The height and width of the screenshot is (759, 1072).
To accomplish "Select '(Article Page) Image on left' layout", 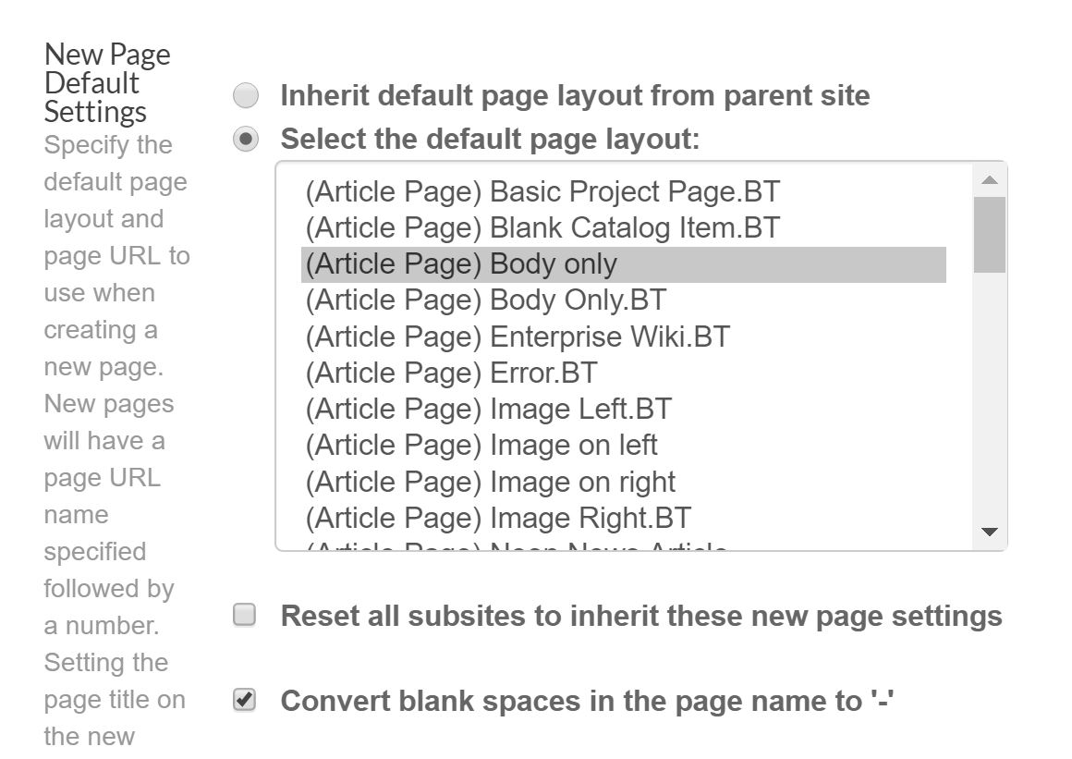I will tap(481, 445).
